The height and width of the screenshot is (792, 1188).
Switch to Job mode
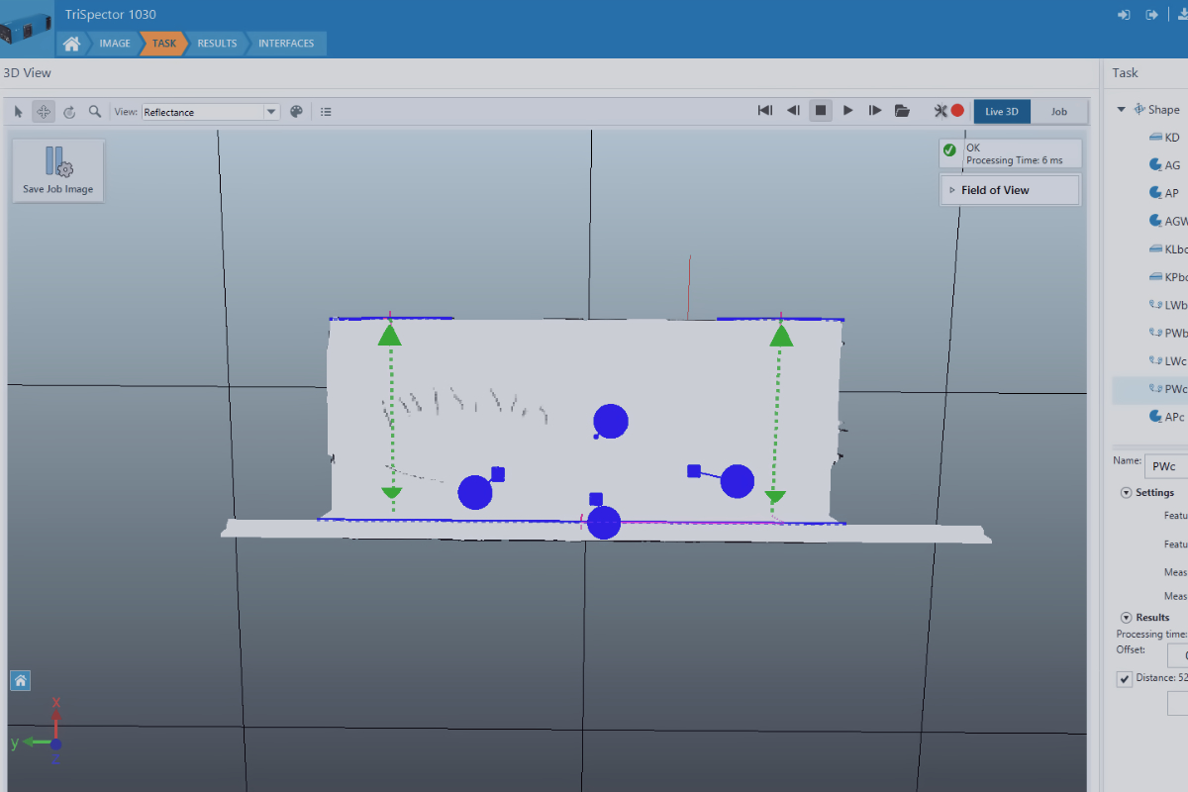coord(1058,112)
